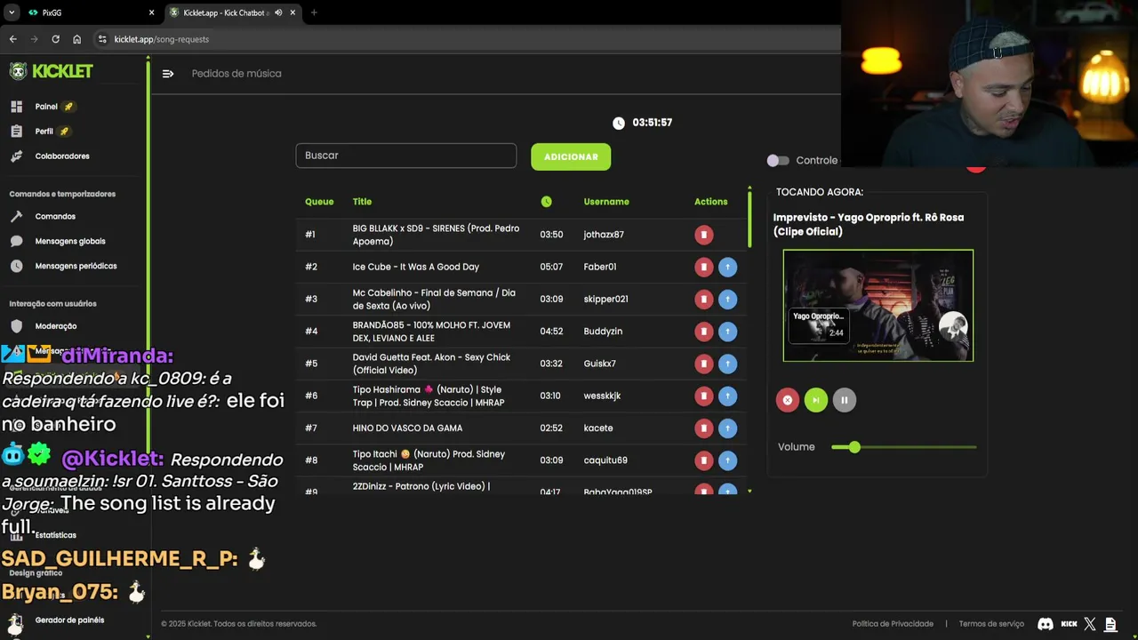Delete BRANDÃO85 100% MOLHO request
Image resolution: width=1138 pixels, height=640 pixels.
coord(703,332)
